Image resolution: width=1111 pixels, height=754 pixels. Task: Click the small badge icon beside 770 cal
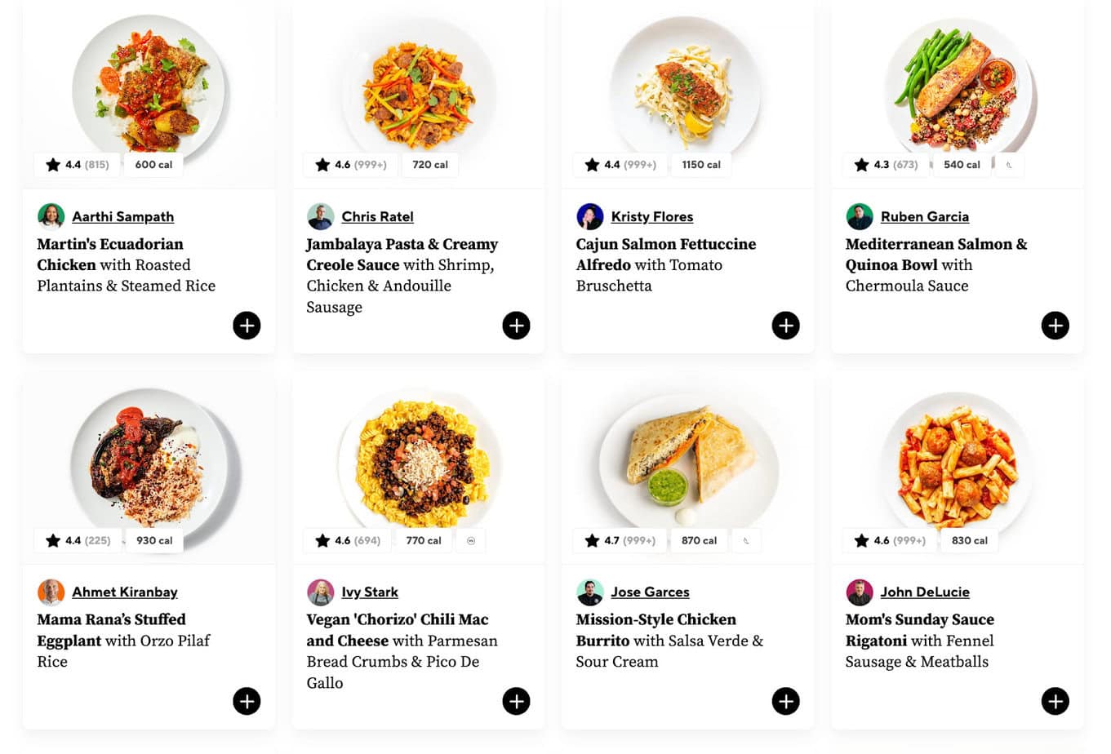(x=471, y=540)
